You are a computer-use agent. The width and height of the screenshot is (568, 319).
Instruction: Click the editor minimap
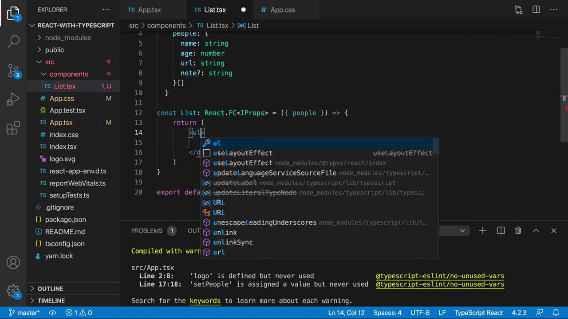[548, 35]
